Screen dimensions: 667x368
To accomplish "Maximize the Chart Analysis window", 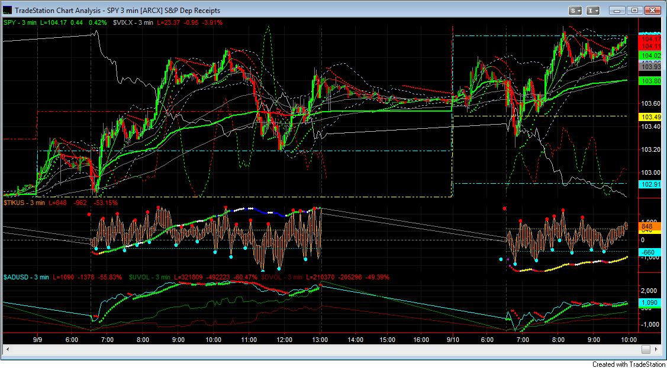I will [x=634, y=10].
